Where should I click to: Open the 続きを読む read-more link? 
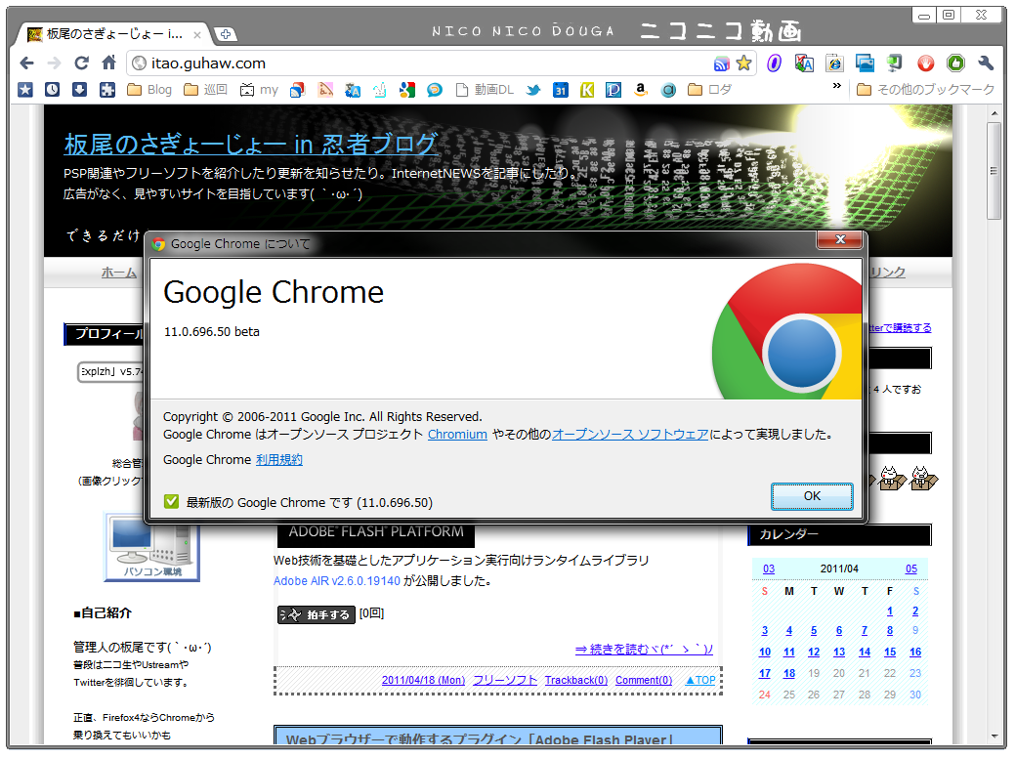(x=644, y=650)
